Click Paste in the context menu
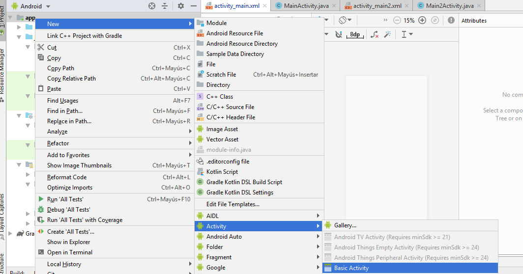The width and height of the screenshot is (523, 274). 115,89
